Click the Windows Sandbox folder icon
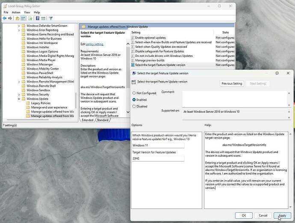 pyautogui.click(x=24, y=90)
